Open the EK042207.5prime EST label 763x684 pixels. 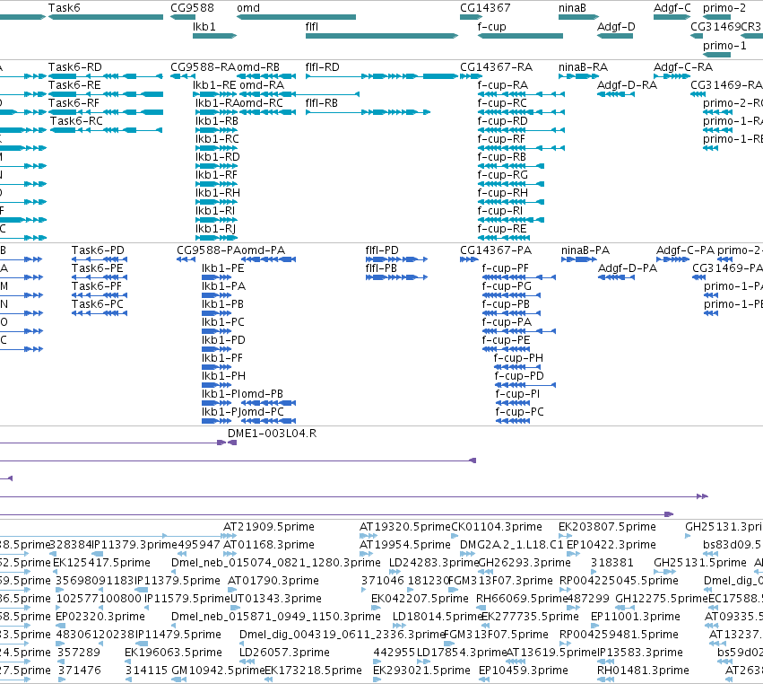420,599
